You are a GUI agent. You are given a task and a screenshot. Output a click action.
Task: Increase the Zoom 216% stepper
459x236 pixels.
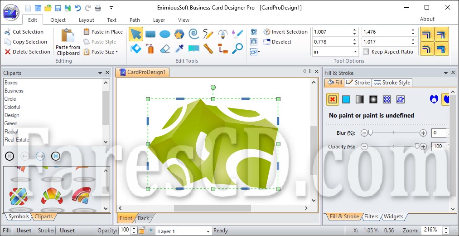point(446,228)
